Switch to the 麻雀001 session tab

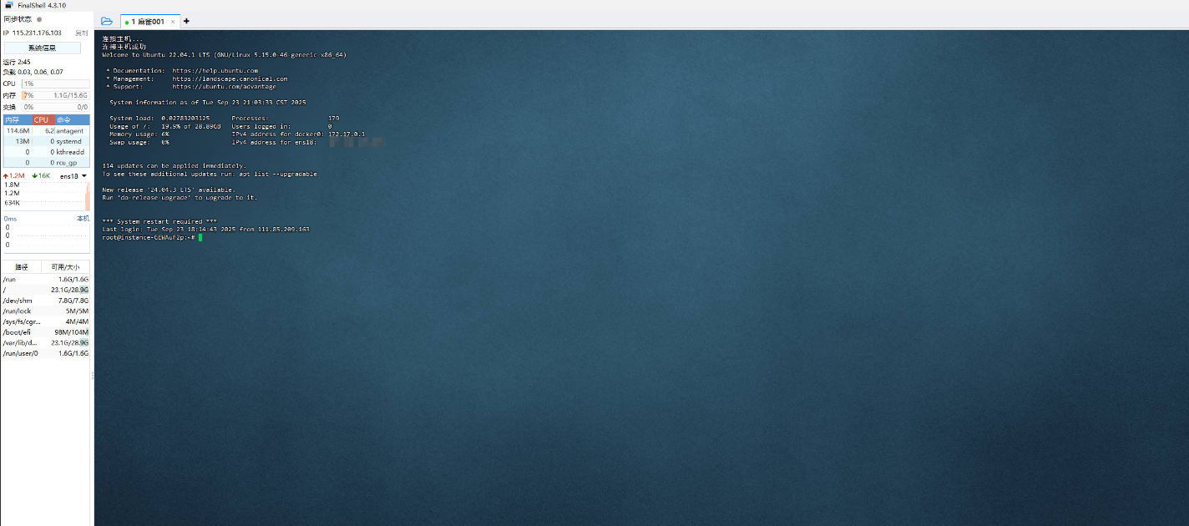tap(148, 22)
